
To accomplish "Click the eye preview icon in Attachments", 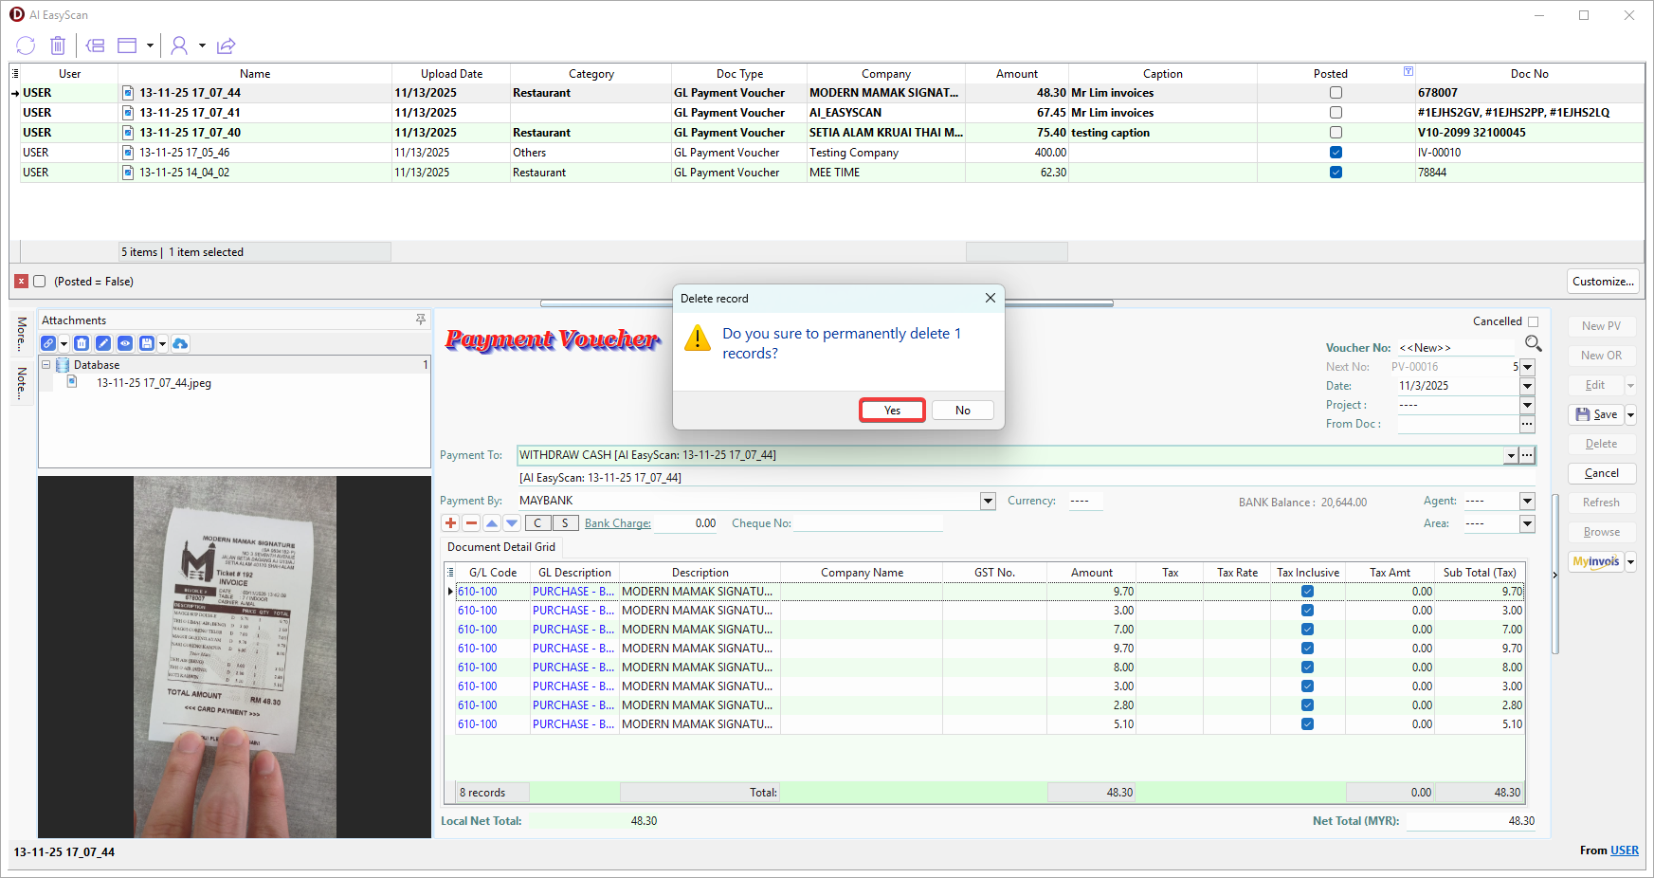I will [125, 343].
